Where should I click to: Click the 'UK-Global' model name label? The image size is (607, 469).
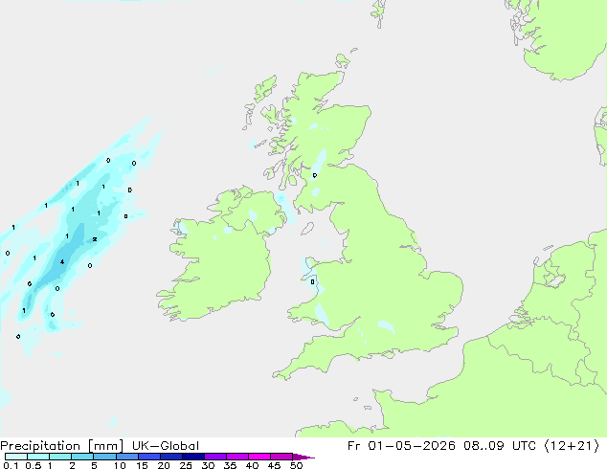tap(166, 446)
